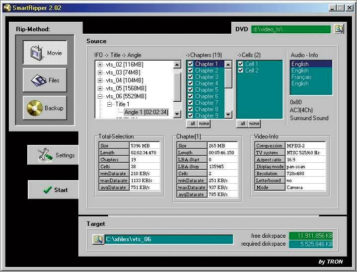Click the free diskspace value 11.911.856 KB

[x=311, y=236]
